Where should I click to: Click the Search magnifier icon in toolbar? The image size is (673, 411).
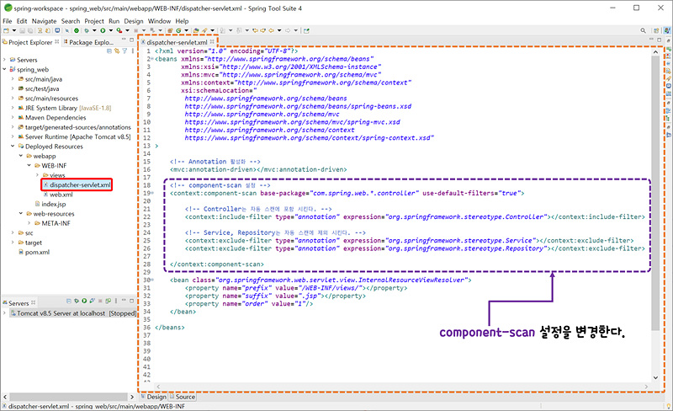point(643,30)
